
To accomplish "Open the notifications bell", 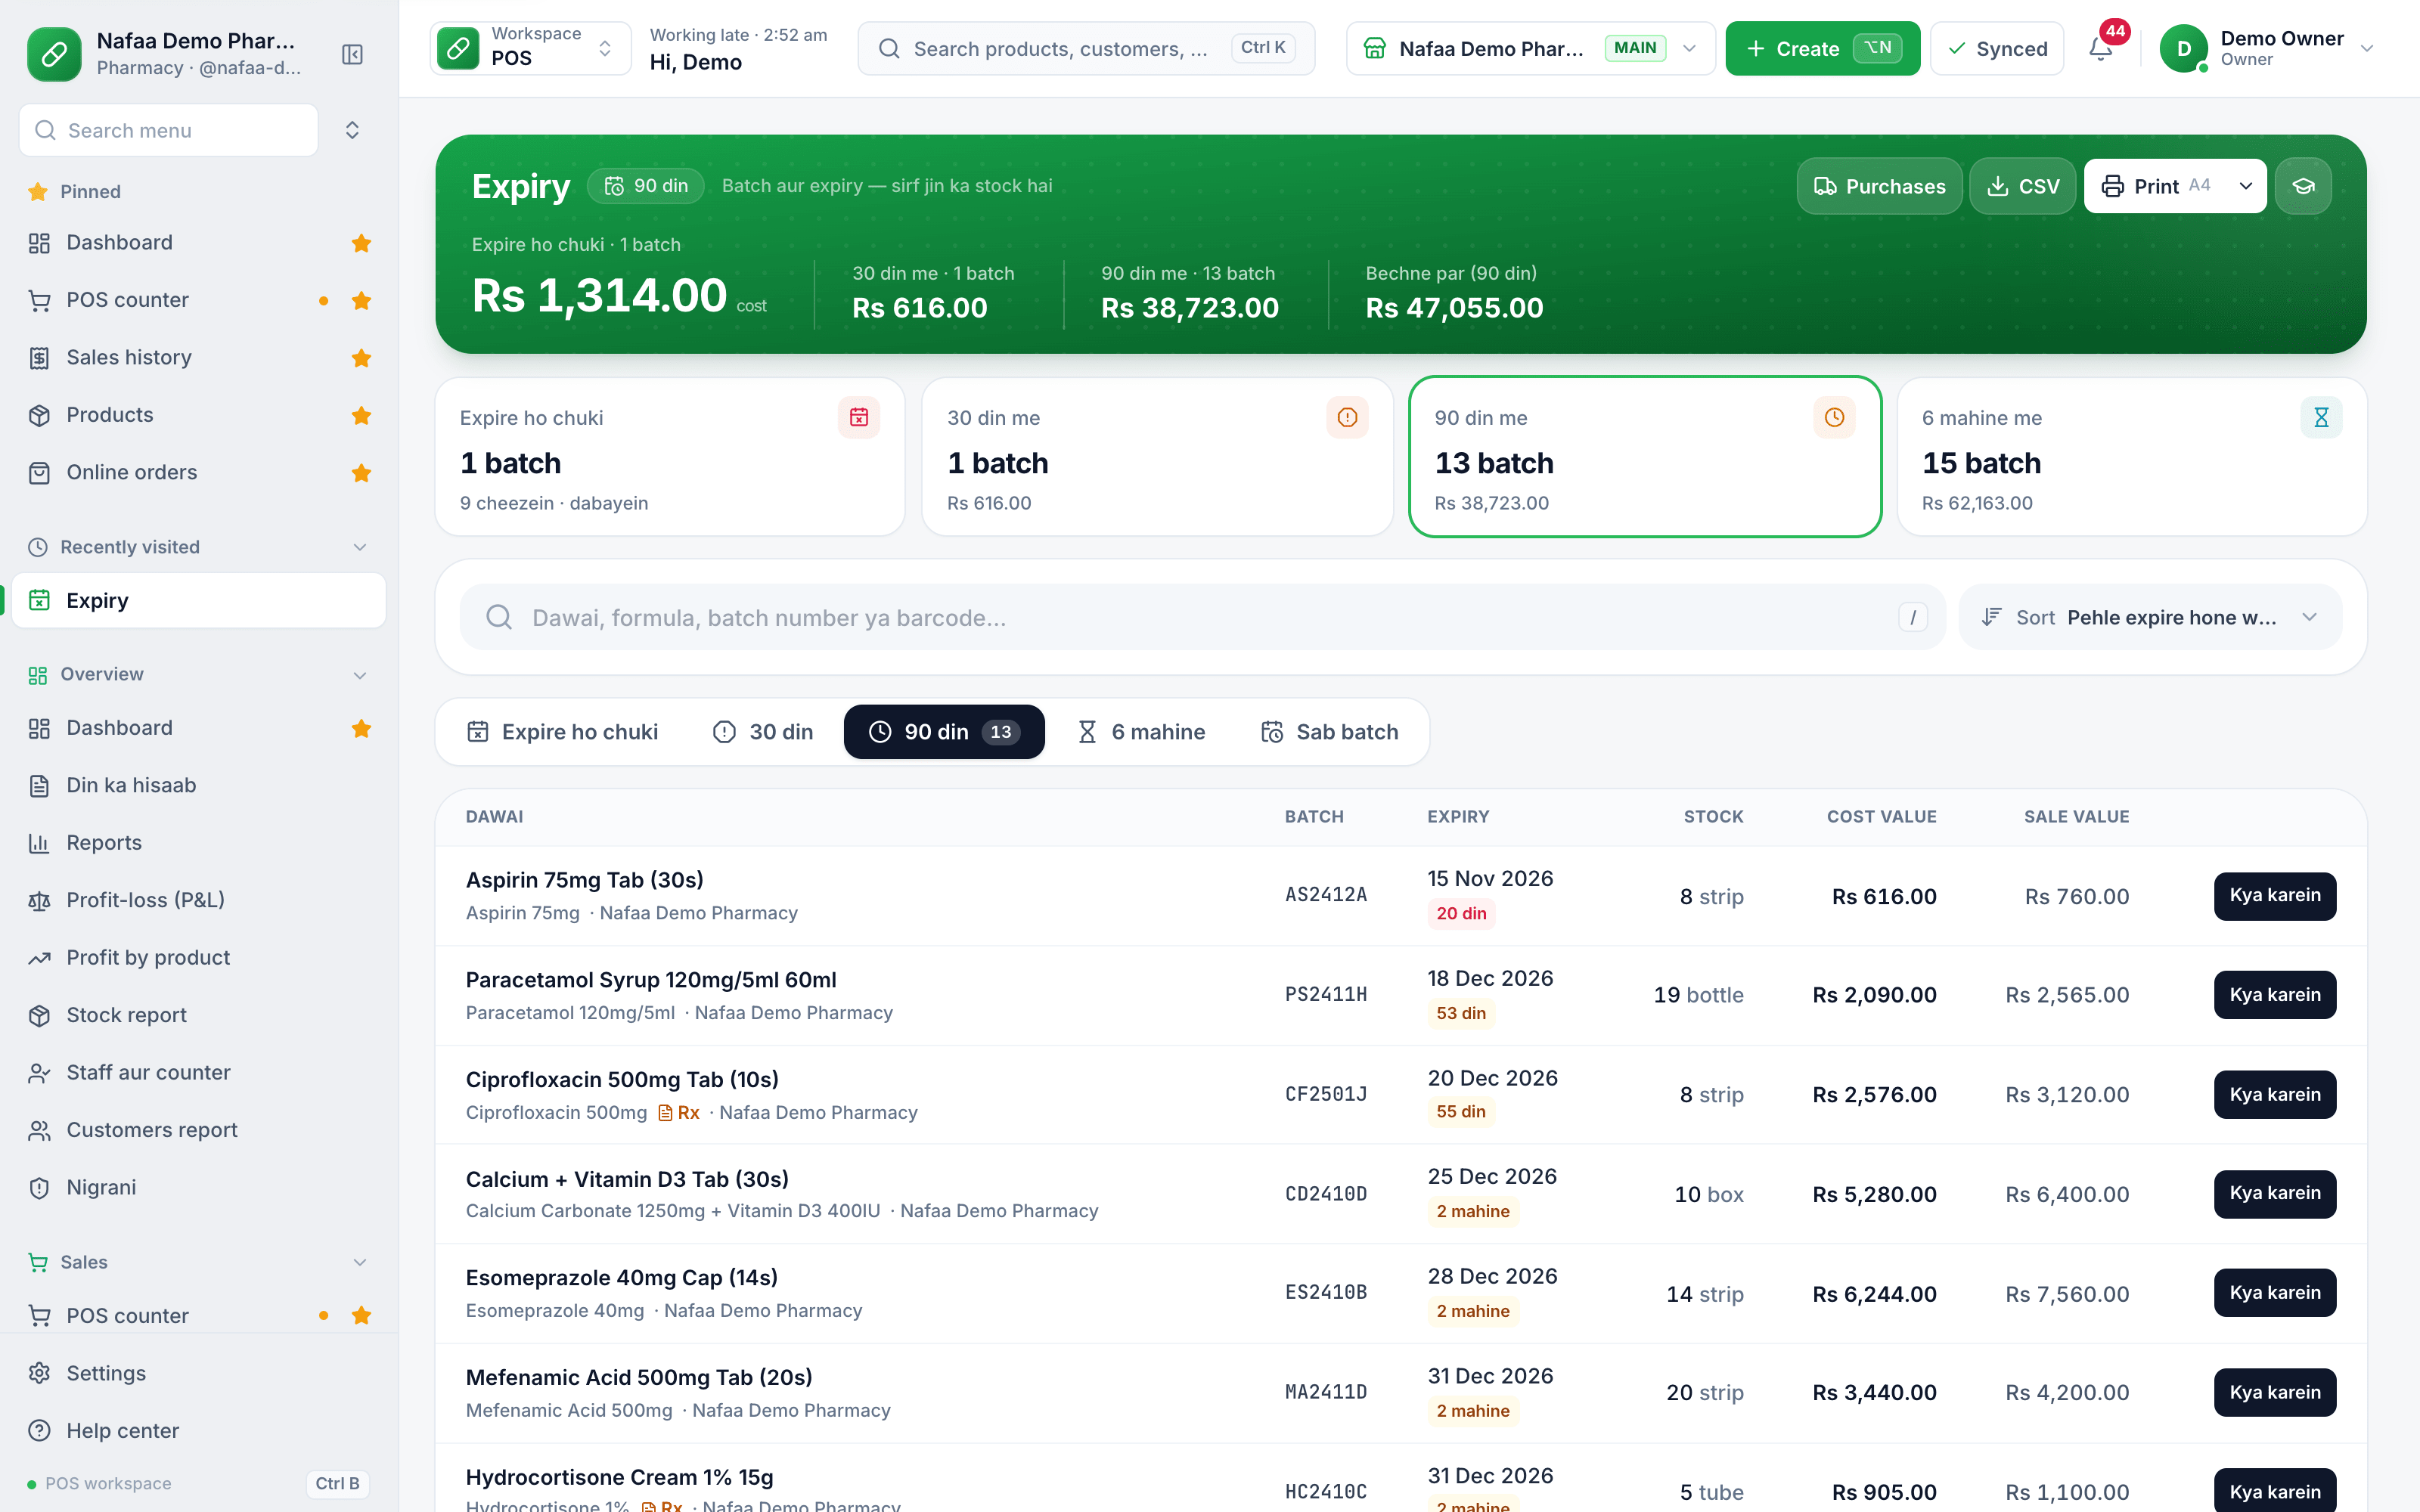I will click(2100, 48).
